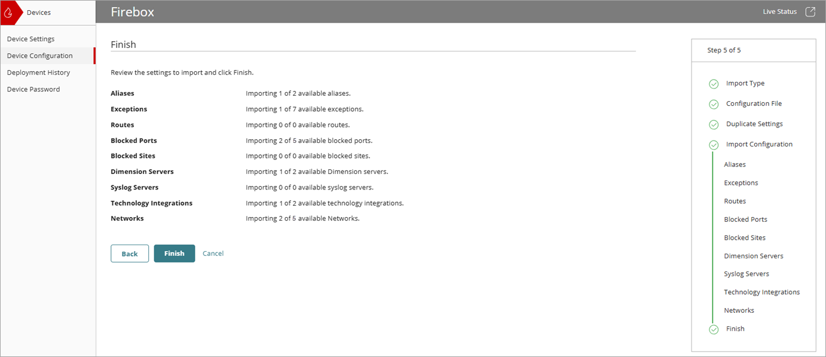This screenshot has width=826, height=357.
Task: Click the Routes summary label
Action: click(123, 125)
